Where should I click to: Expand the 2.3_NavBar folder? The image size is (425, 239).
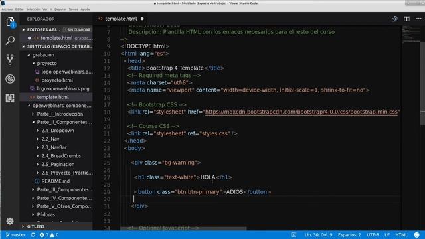[x=37, y=147]
